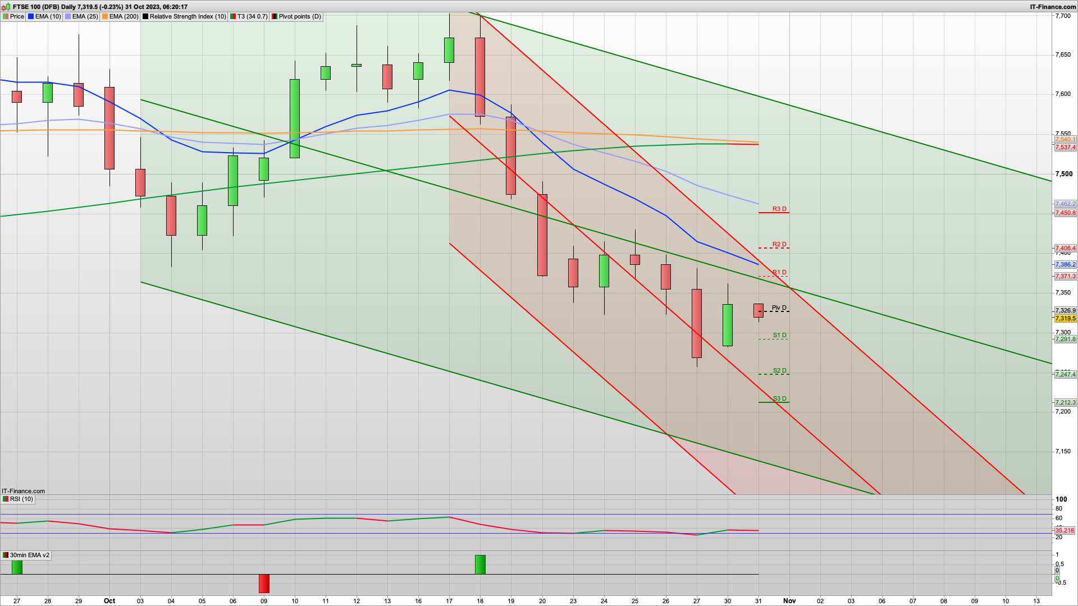Click the 7,700 price axis label
Viewport: 1078px width, 606px height.
click(1063, 16)
